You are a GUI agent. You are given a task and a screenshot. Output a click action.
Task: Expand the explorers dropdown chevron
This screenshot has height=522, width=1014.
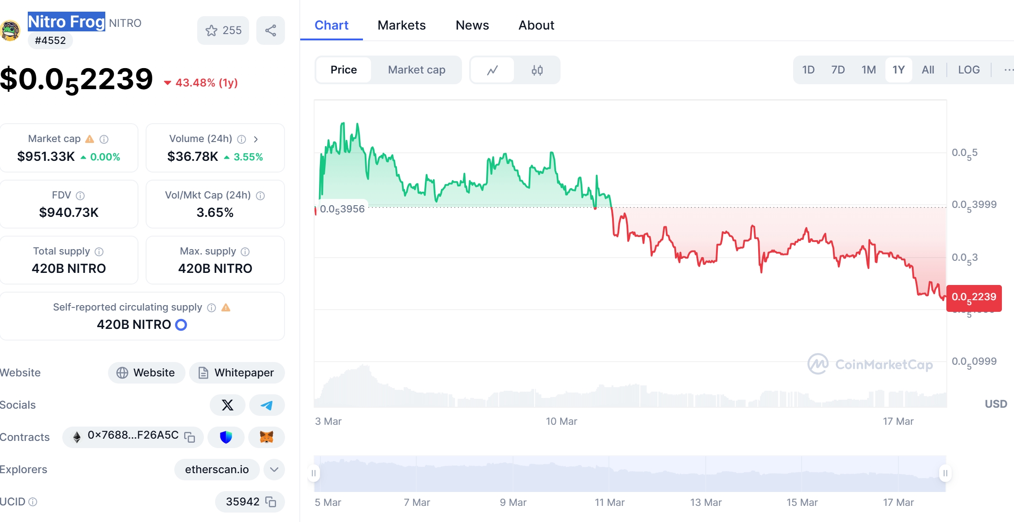pyautogui.click(x=274, y=470)
